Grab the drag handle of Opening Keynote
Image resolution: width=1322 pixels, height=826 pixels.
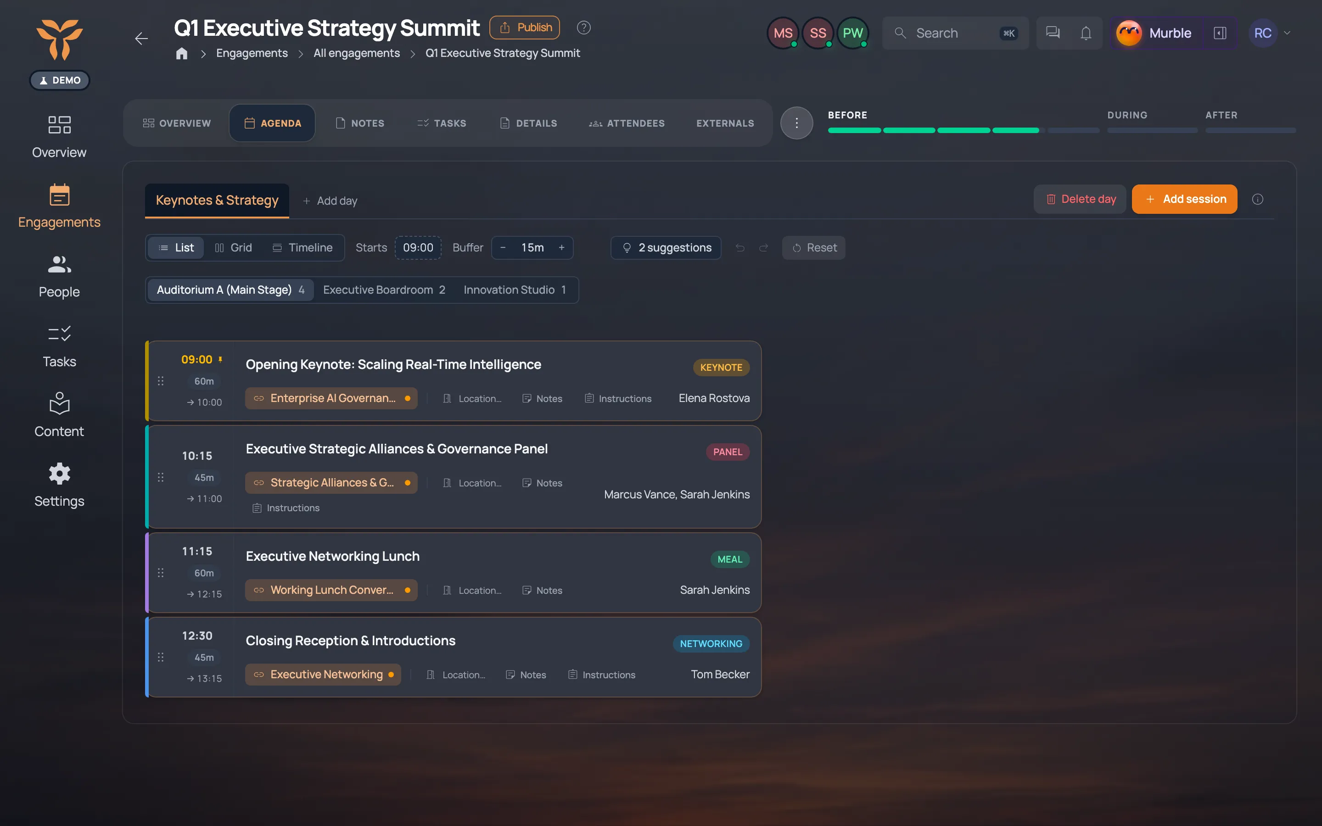point(161,381)
